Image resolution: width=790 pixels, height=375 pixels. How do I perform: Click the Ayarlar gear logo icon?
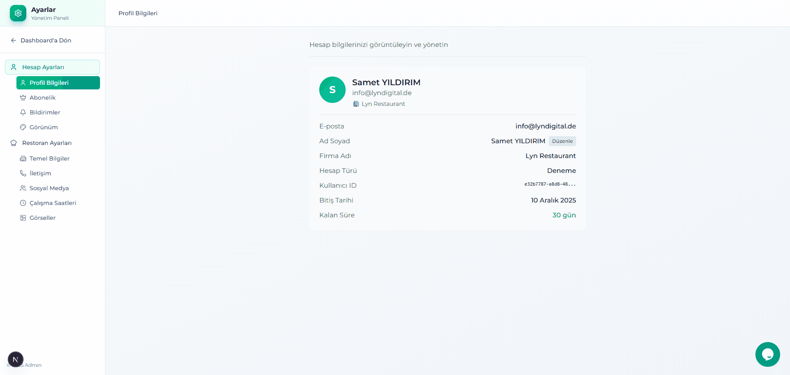click(18, 13)
